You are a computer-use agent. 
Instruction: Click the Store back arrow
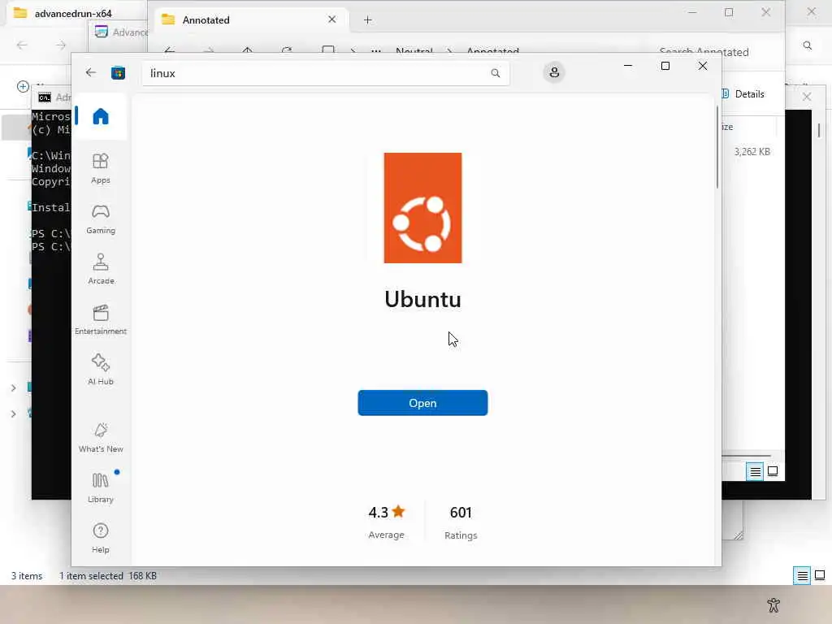[91, 72]
